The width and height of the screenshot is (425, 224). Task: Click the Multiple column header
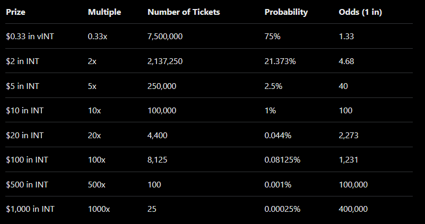(105, 12)
